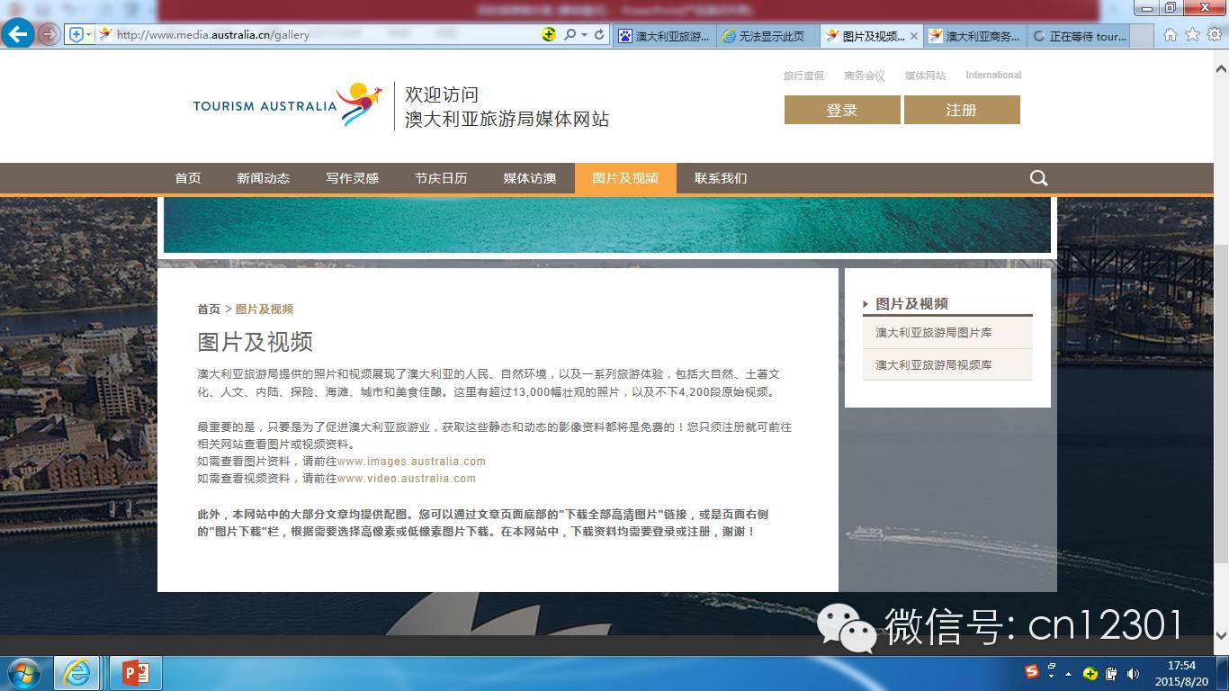
Task: Click the Show Desktop strip beside the clock
Action: pos(1223,673)
